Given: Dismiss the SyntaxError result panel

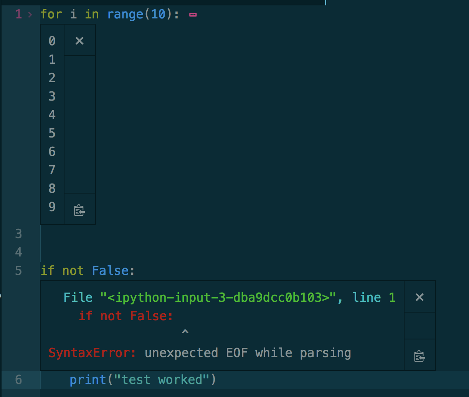Looking at the screenshot, I should (x=419, y=297).
